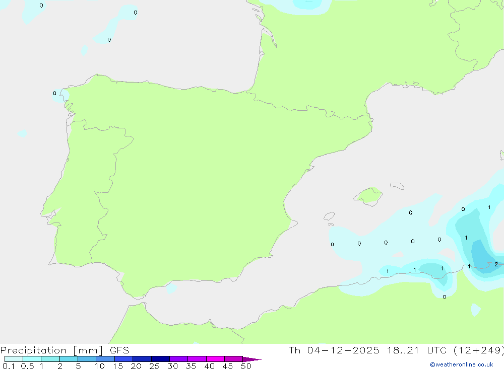Viewport: 504px width, 369px height.
Task: Click the 15–20 mm legend color swatch
Action: point(124,359)
